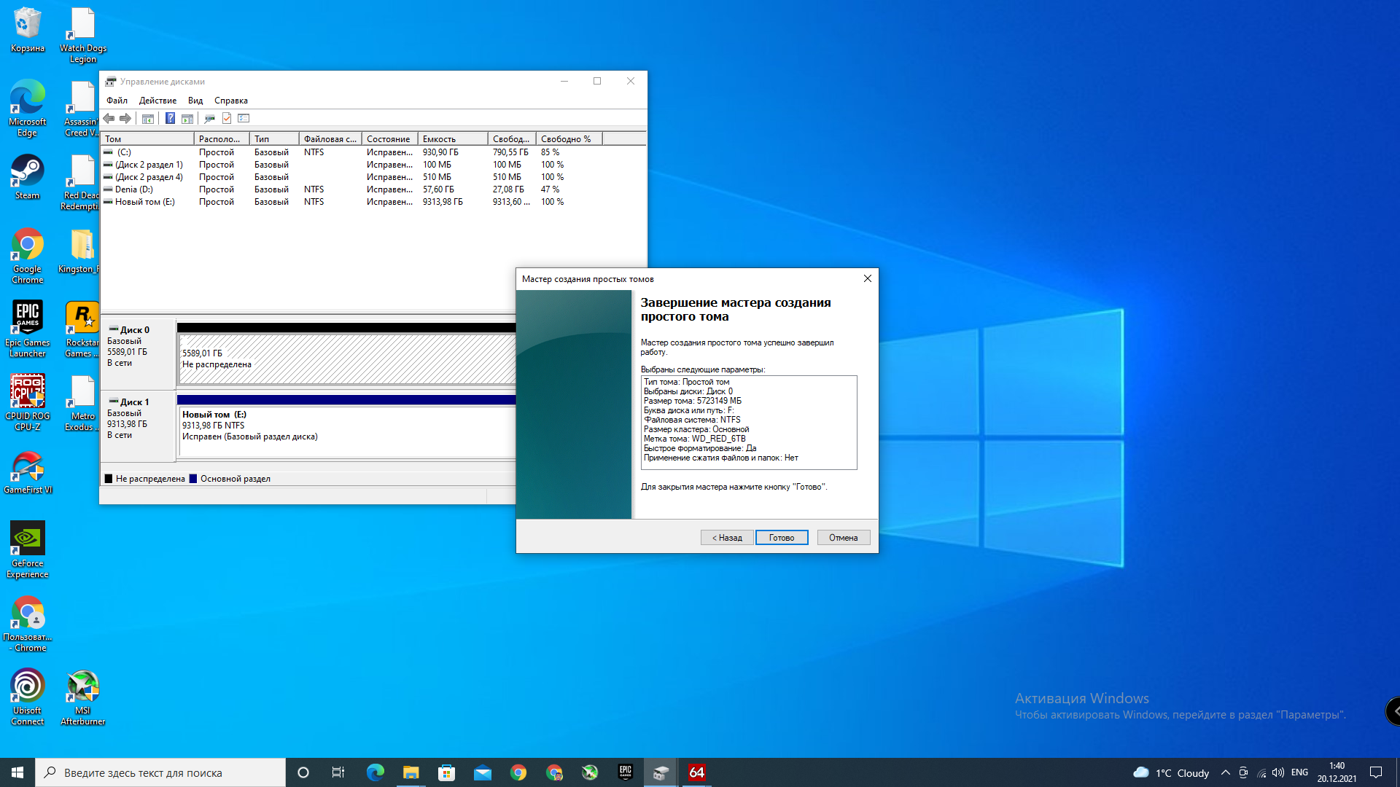Sort the volume list by the Емкость column
Viewport: 1400px width, 787px height.
452,139
